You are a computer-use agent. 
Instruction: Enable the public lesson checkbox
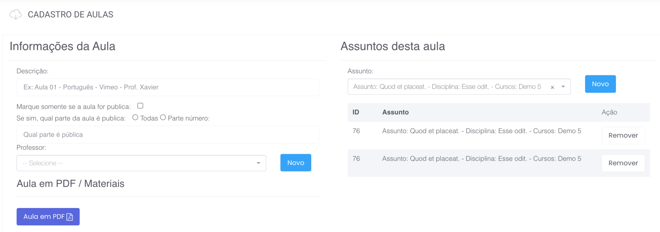click(140, 106)
